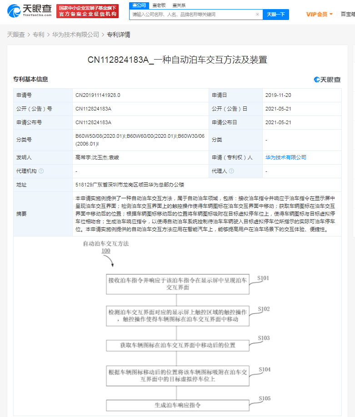This screenshot has width=355, height=417.
Task: Open the 百宝箱 menu item
Action: pos(348,14)
